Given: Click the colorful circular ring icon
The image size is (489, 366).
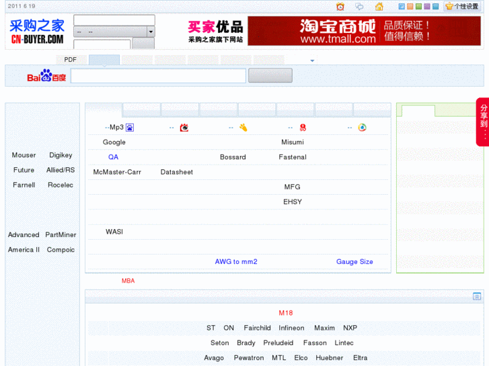Looking at the screenshot, I should pyautogui.click(x=362, y=128).
